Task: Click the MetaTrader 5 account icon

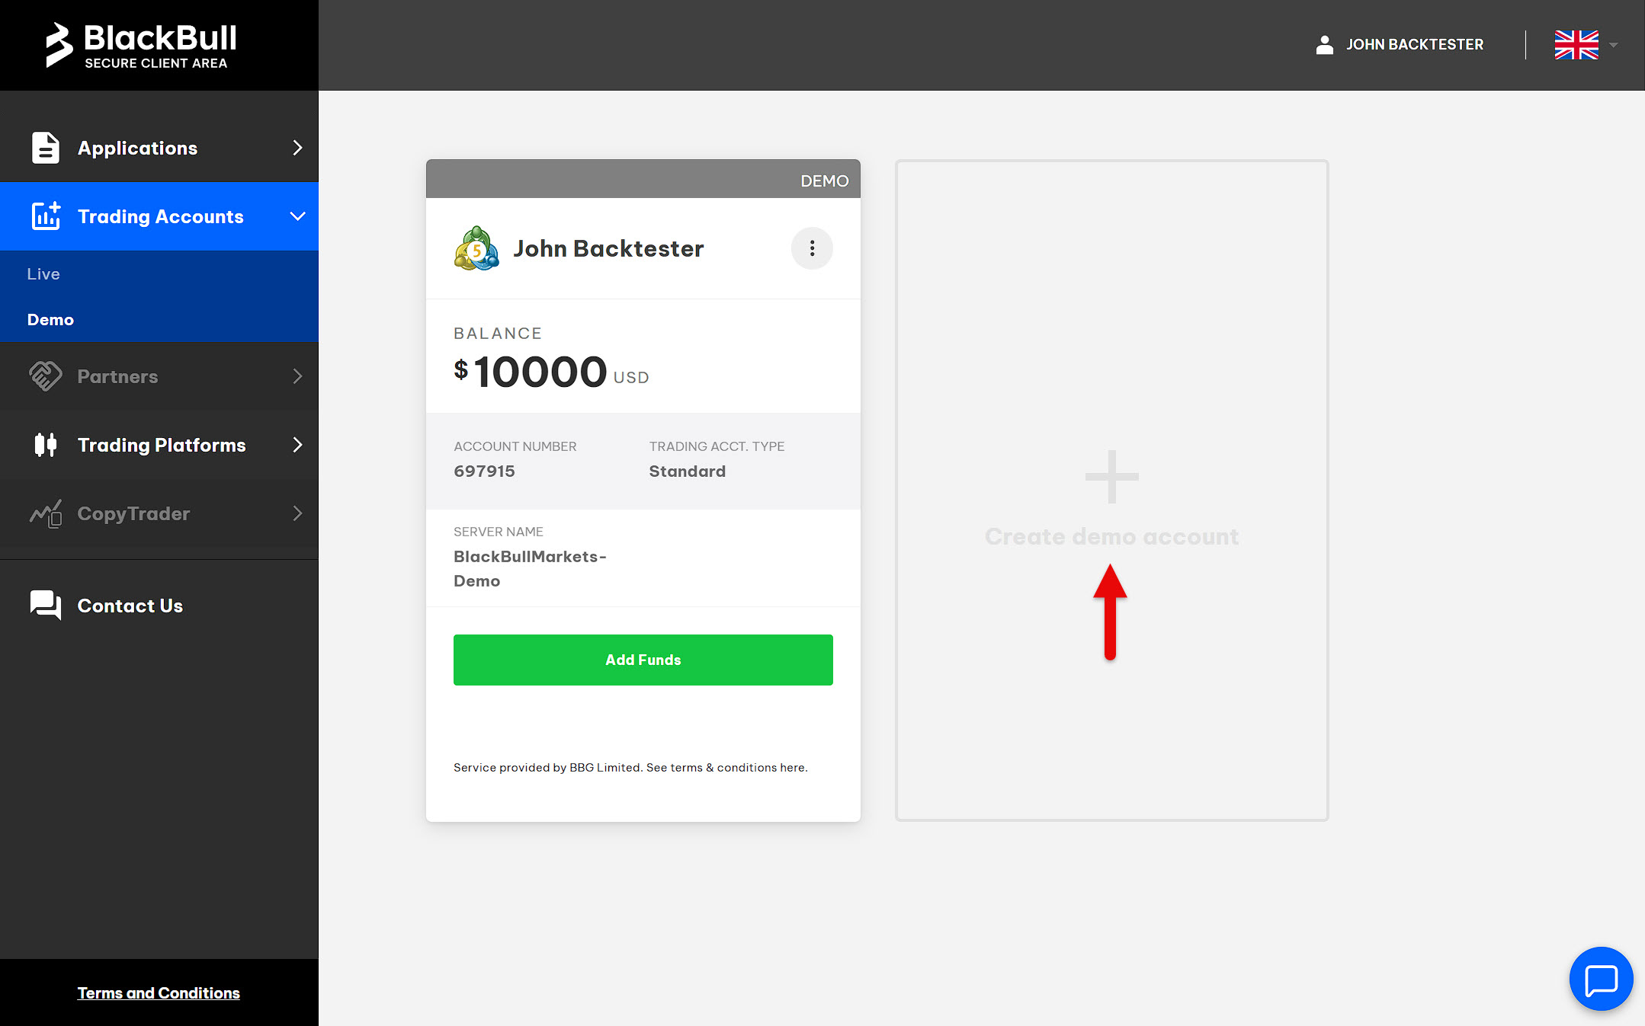Action: point(476,248)
